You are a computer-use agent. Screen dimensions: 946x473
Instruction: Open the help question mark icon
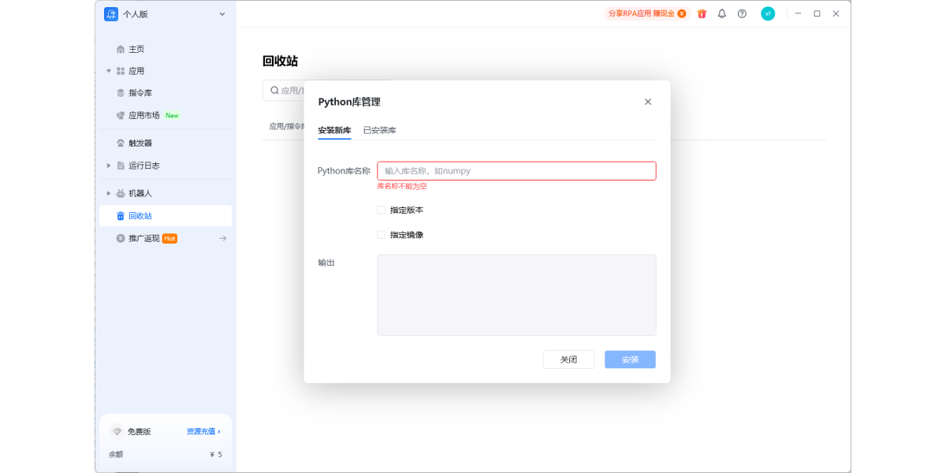pos(742,13)
